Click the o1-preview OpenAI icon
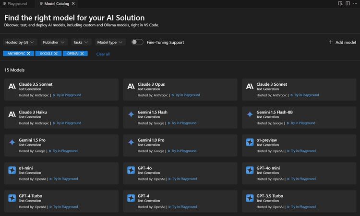Screen dimensions: 360x216 (250, 142)
